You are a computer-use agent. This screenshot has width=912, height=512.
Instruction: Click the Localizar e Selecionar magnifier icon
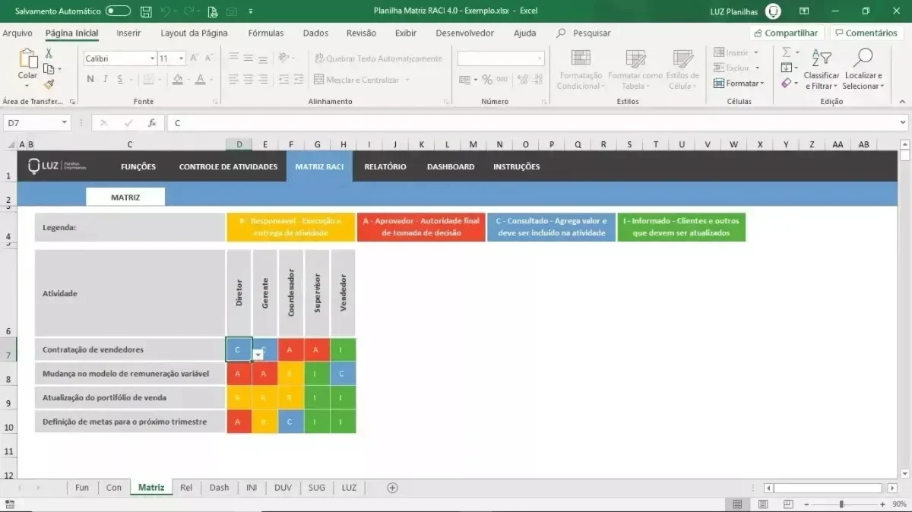(x=863, y=58)
